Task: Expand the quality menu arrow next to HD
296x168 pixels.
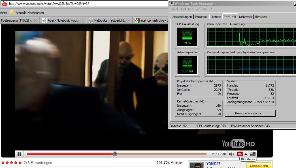Action: coord(246,154)
